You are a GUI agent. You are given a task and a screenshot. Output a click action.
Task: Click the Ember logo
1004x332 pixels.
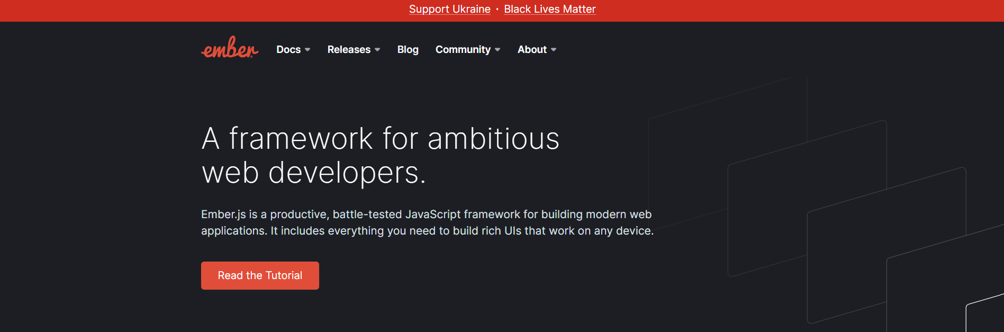pos(230,48)
